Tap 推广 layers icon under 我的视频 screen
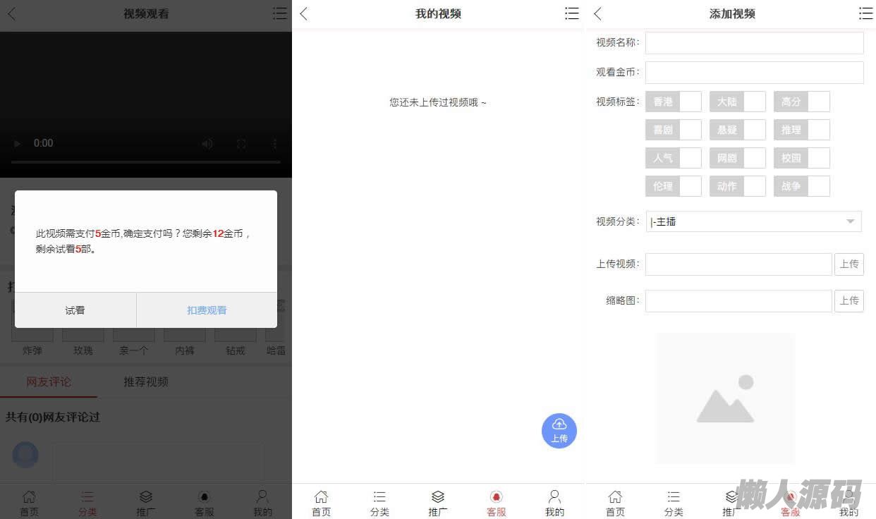 click(x=437, y=503)
